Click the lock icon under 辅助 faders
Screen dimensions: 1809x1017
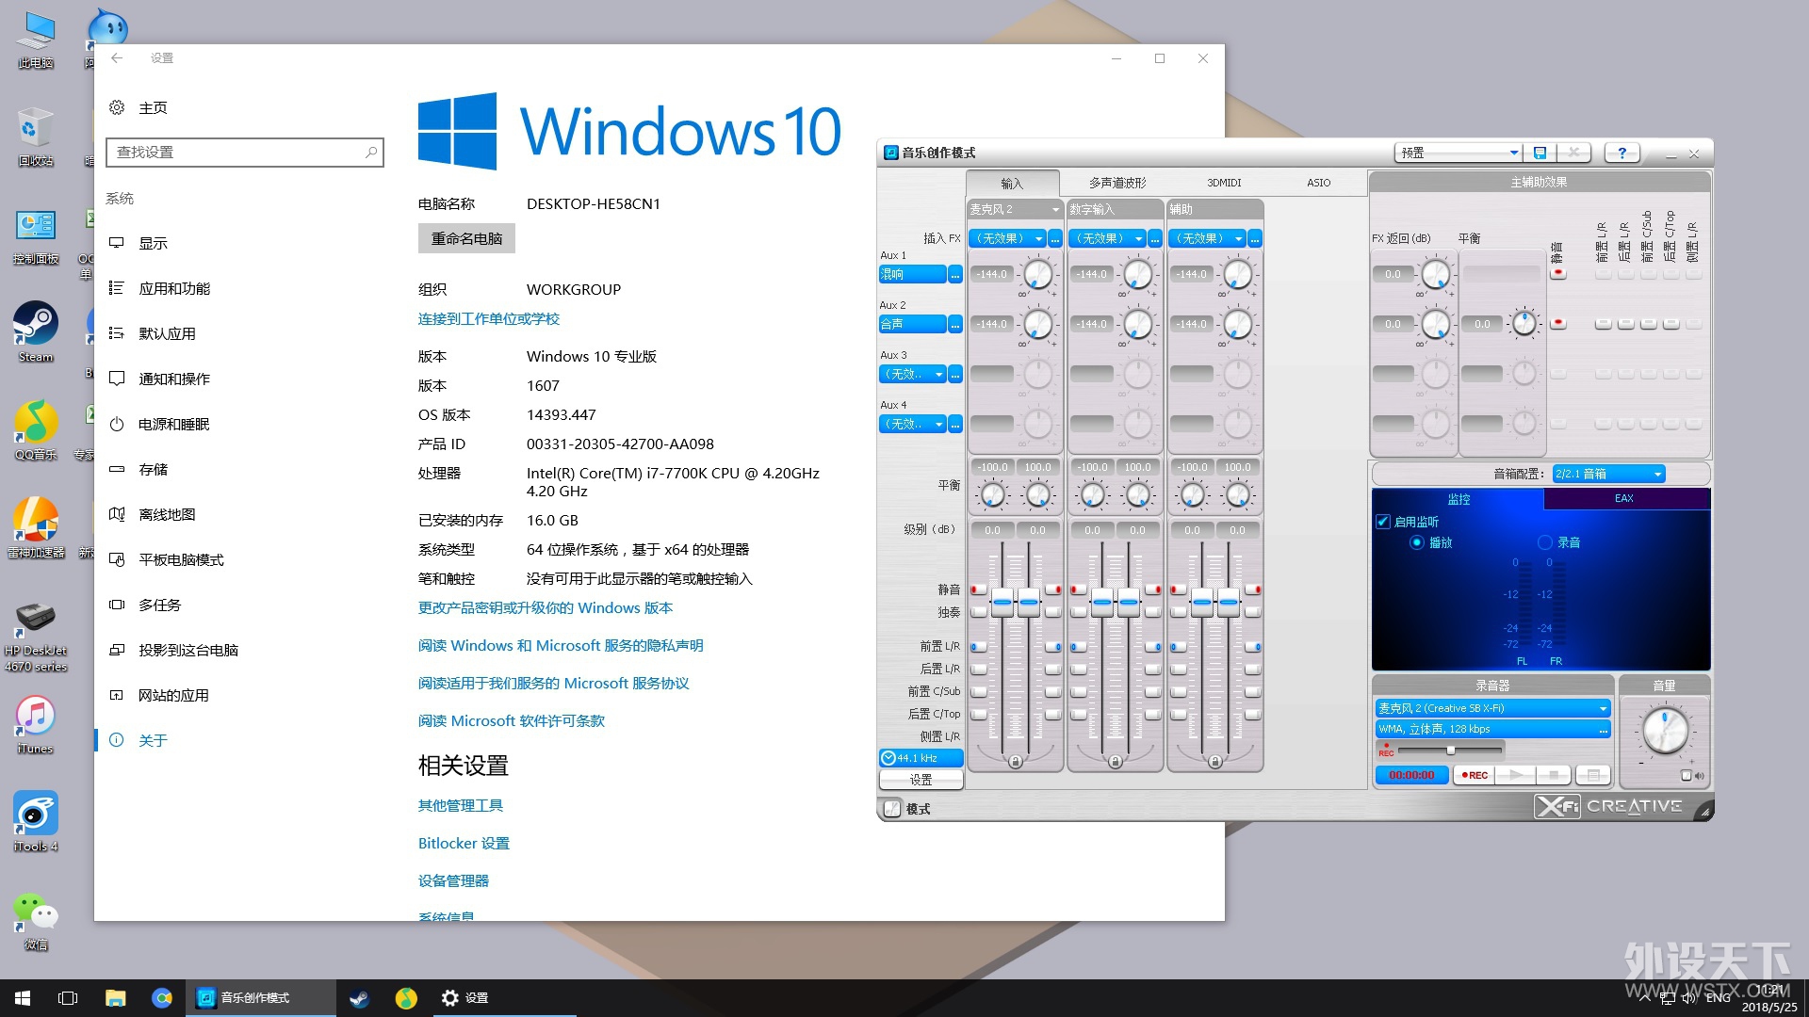pos(1215,761)
